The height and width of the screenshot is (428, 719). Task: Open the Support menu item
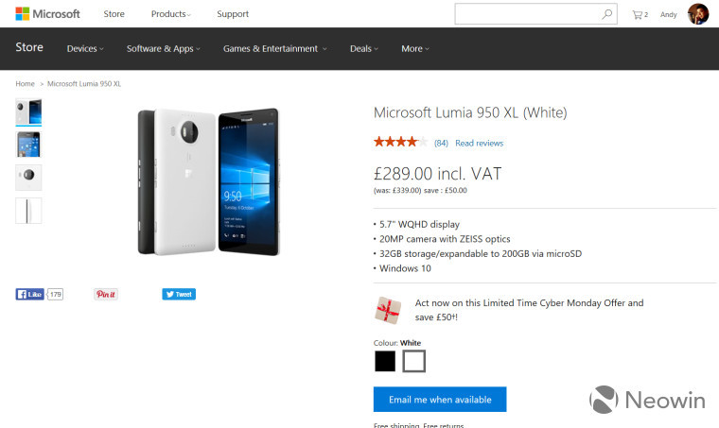click(x=233, y=14)
